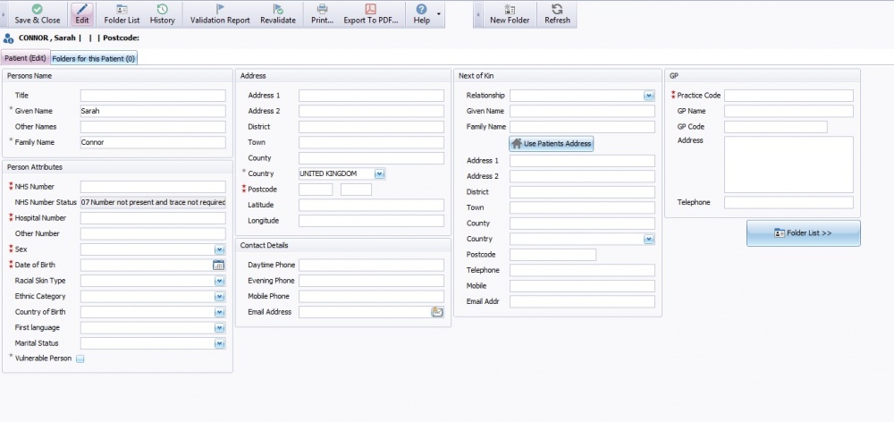
Task: Switch to Folders for this Patient tab
Action: coord(93,58)
